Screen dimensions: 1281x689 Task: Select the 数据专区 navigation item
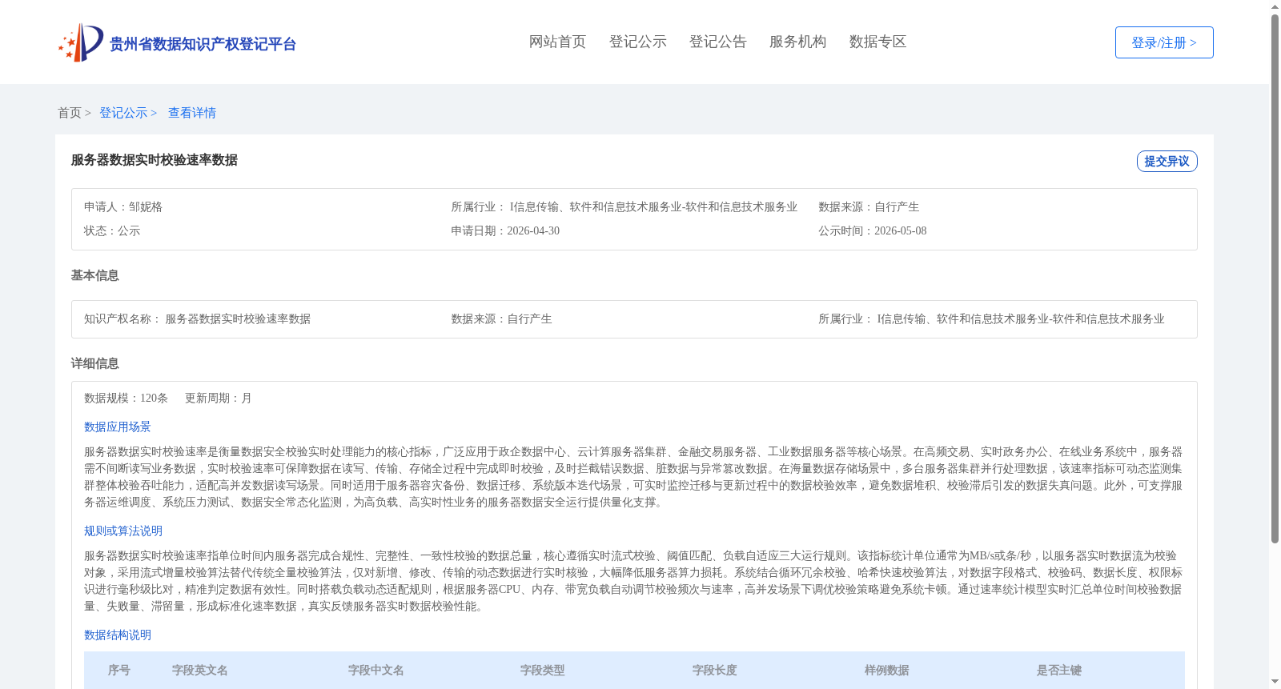pyautogui.click(x=877, y=42)
